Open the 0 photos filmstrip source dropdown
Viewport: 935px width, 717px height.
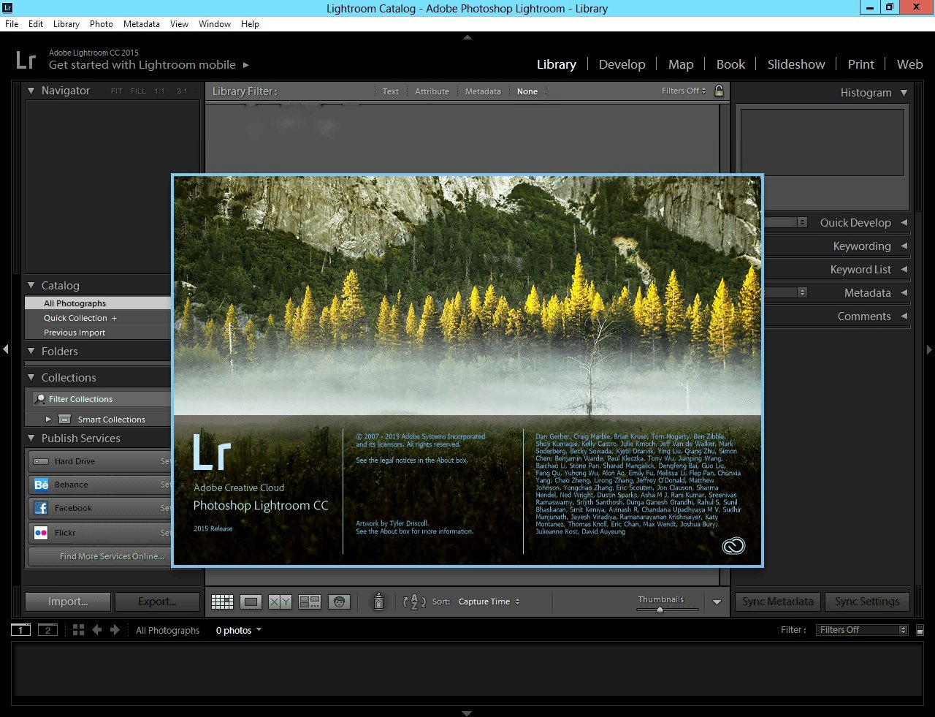238,630
